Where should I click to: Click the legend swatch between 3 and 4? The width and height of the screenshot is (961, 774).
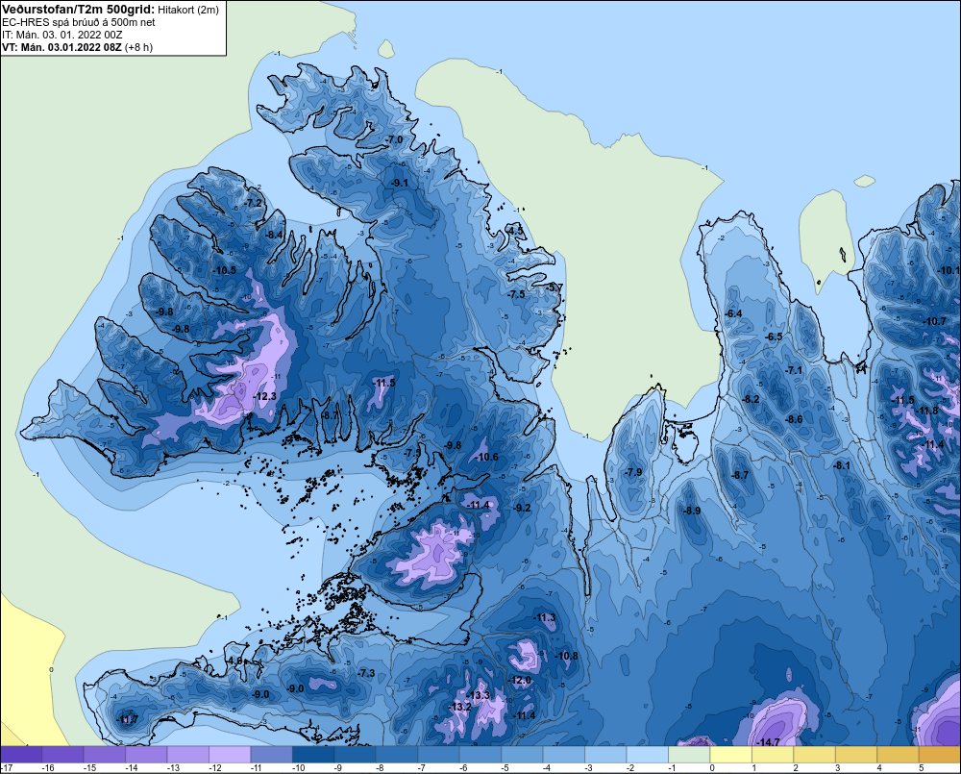pos(856,754)
